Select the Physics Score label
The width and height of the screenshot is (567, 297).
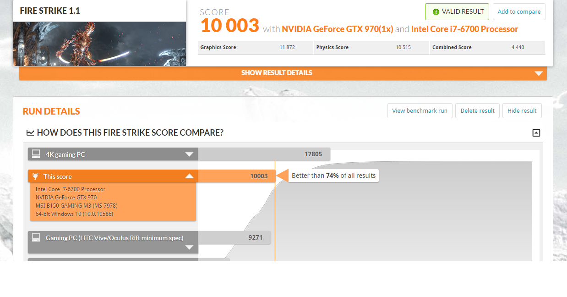pos(332,47)
